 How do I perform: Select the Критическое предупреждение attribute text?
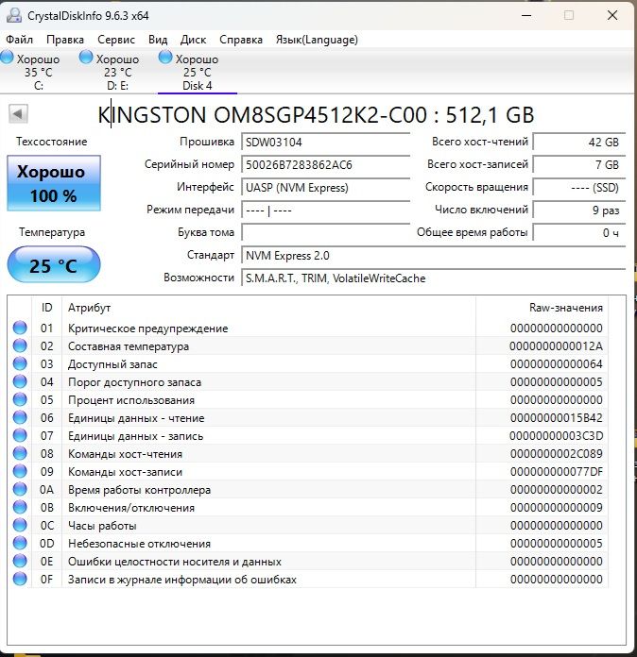coord(147,328)
